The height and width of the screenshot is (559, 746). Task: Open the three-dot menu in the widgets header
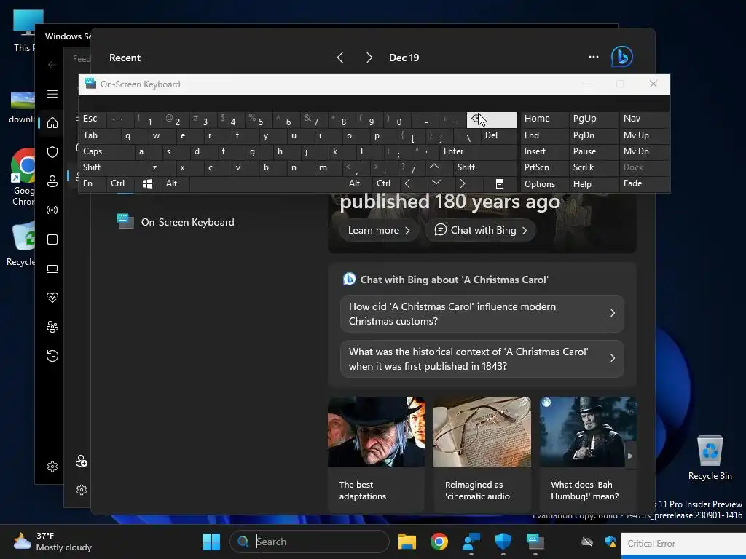tap(593, 57)
